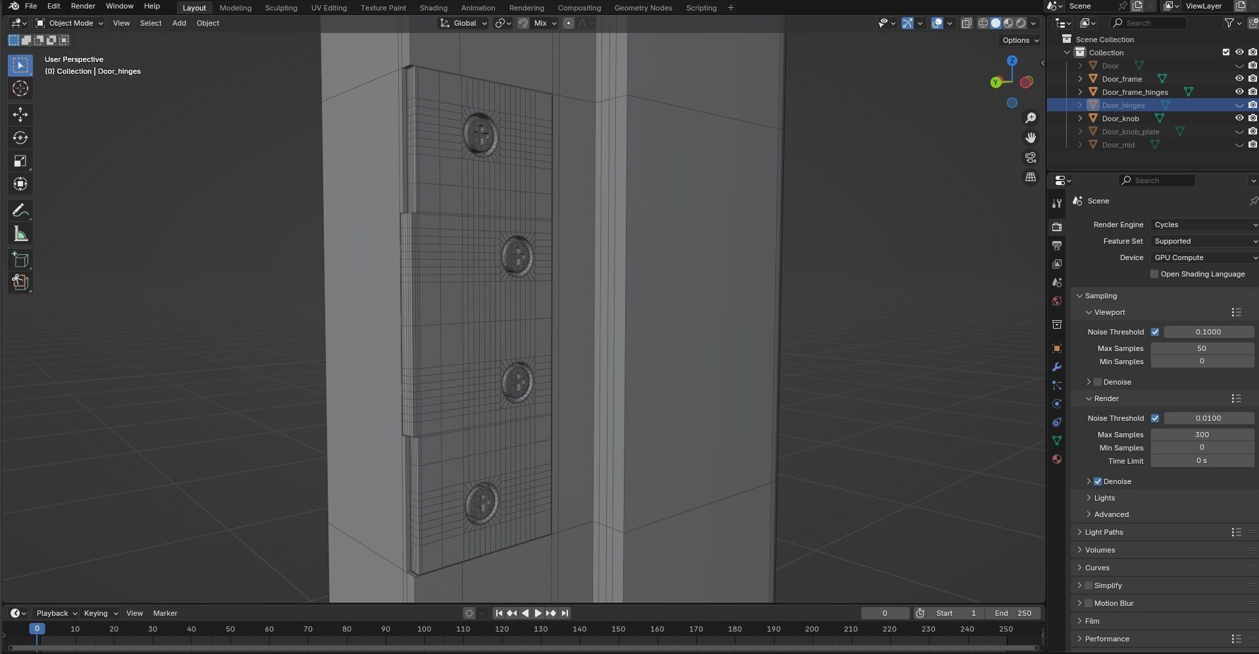Toggle camera view icon in viewport
This screenshot has width=1259, height=654.
[1031, 157]
